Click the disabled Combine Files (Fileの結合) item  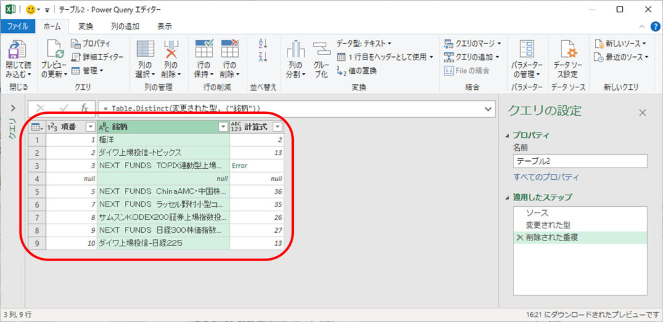click(467, 70)
